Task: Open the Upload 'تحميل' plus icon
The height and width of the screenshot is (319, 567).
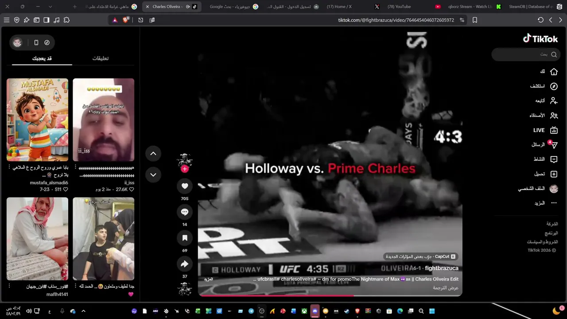Action: 554,174
